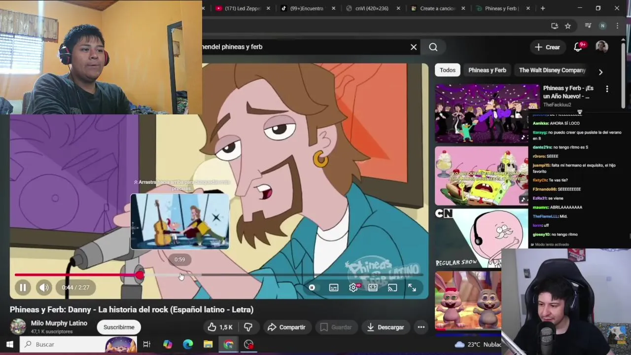Open the player settings gear
The width and height of the screenshot is (631, 355).
pos(353,287)
